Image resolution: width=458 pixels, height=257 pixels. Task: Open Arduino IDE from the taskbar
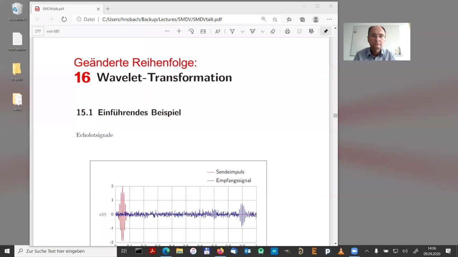click(274, 251)
